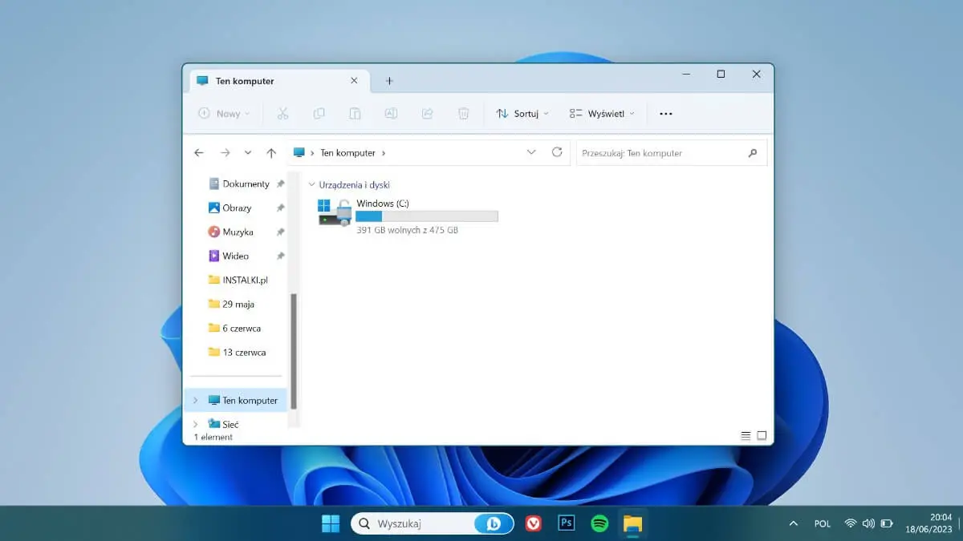Select the Cut icon in the toolbar
The height and width of the screenshot is (541, 963).
coord(283,113)
